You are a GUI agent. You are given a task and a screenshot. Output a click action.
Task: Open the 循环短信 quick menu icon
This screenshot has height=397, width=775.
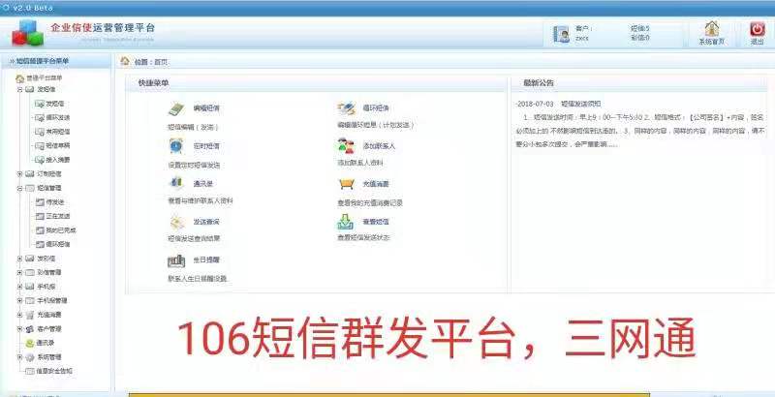coord(347,108)
